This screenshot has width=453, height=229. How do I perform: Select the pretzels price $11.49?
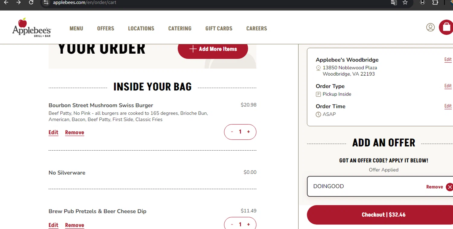pos(249,211)
